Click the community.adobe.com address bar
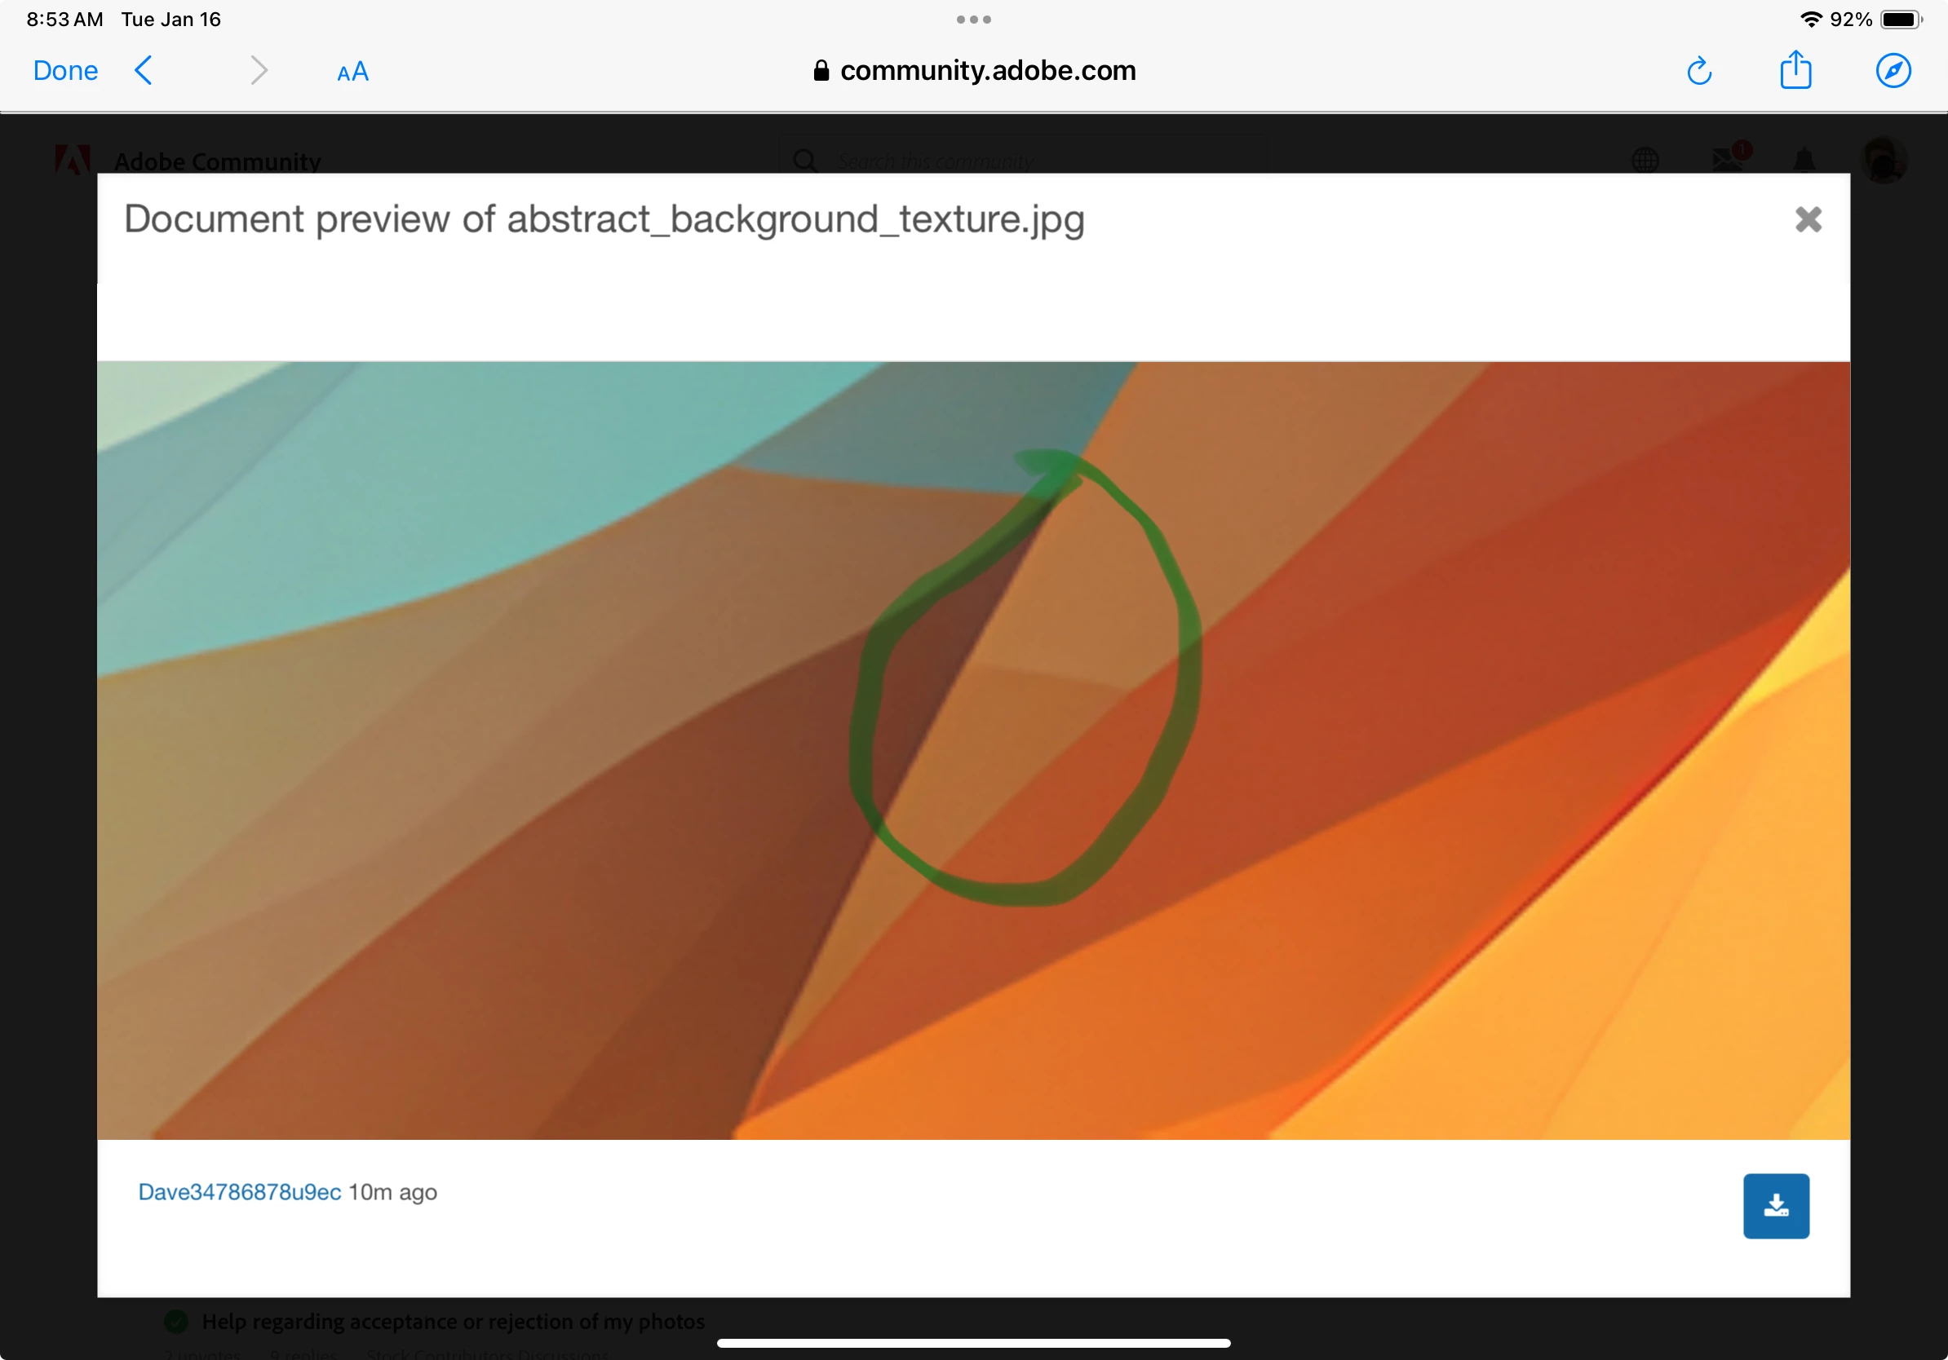Screen dimensions: 1948x1360 [x=974, y=70]
